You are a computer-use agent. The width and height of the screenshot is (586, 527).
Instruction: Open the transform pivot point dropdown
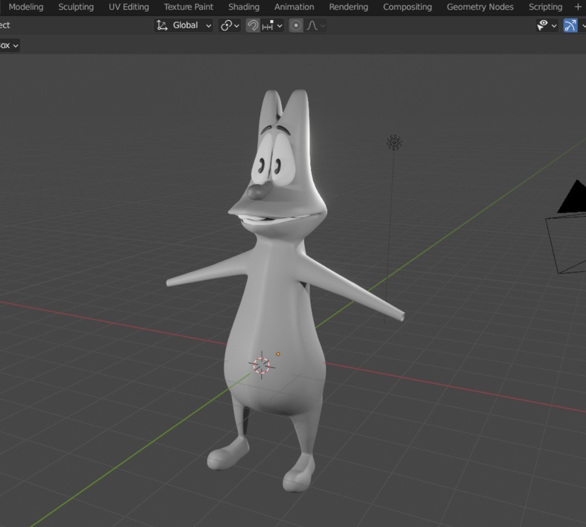pos(230,25)
